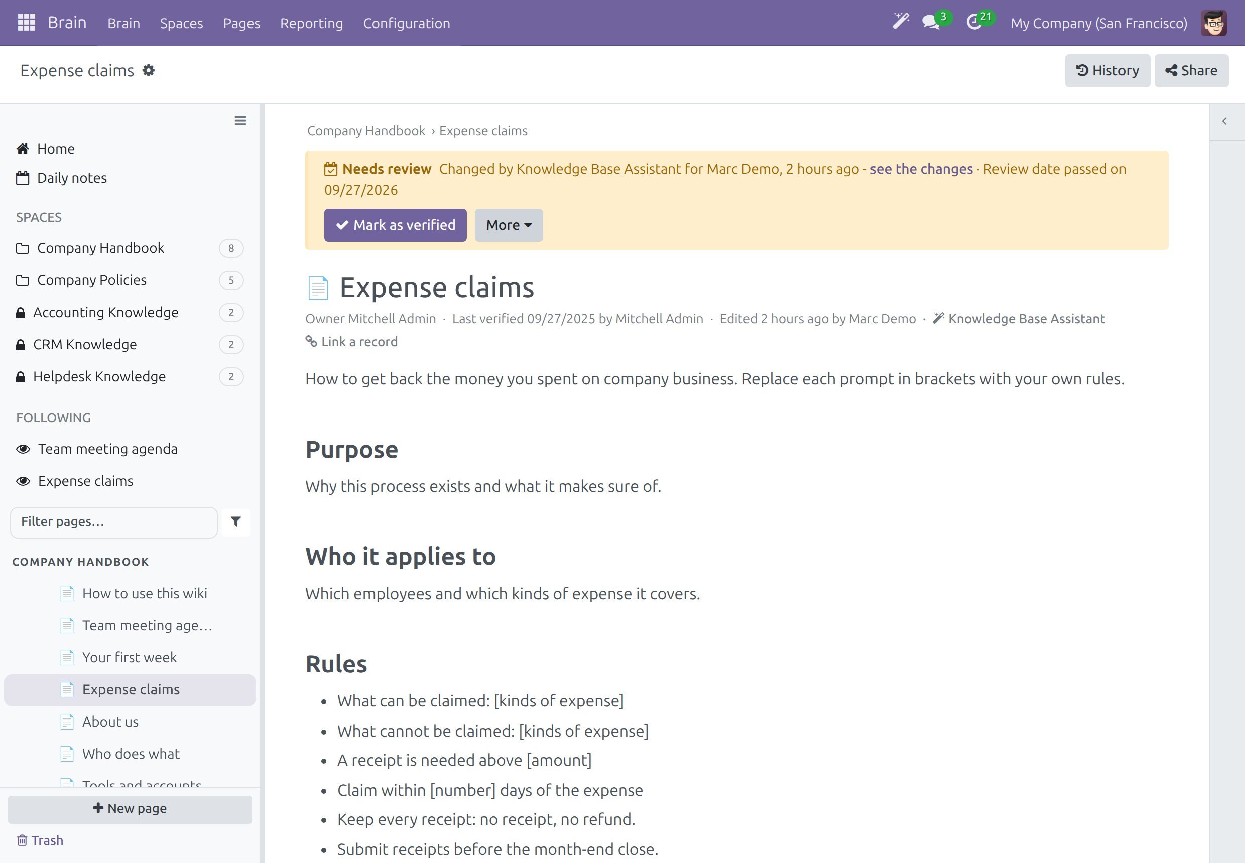1245x863 pixels.
Task: Click eye icon next to followed Expense claims
Action: pyautogui.click(x=23, y=481)
